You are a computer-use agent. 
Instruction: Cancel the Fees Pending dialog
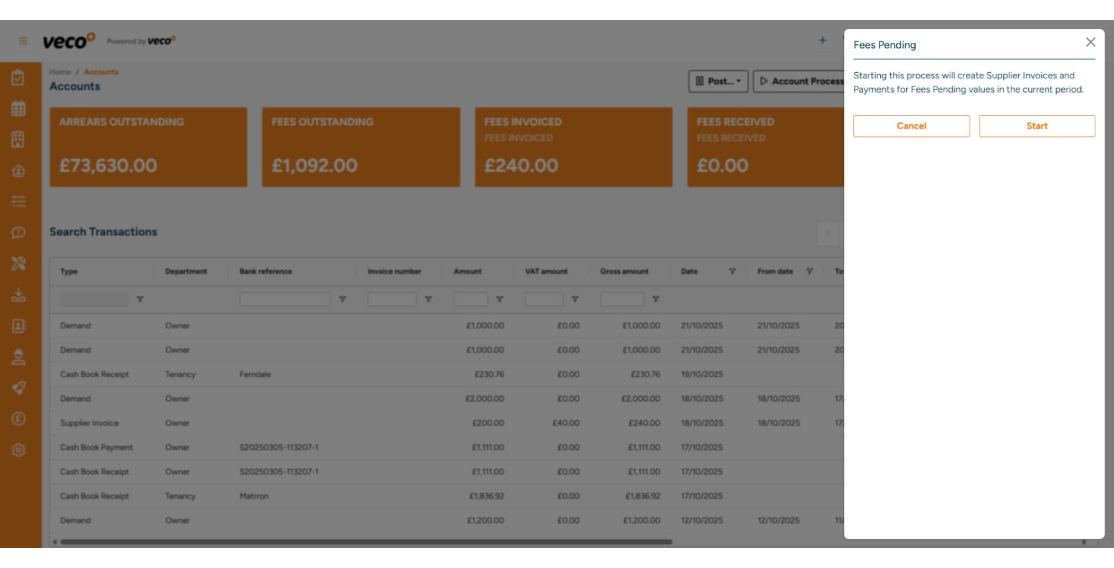[x=911, y=126]
